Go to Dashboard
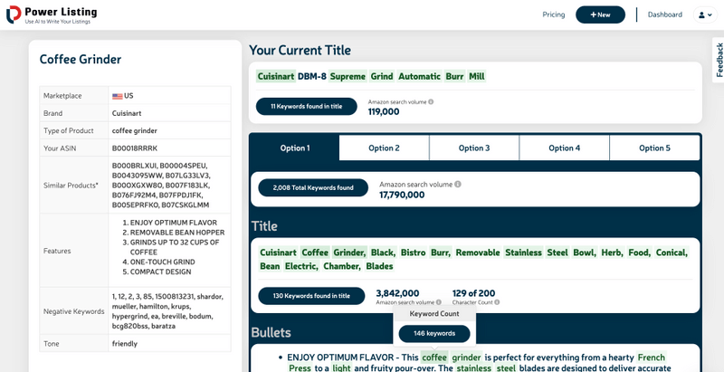 pos(665,14)
